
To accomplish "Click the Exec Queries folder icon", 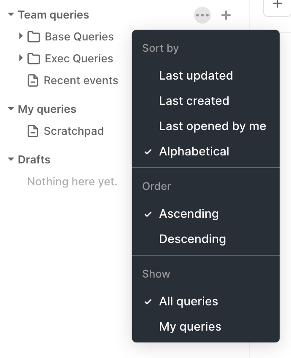I will pos(34,59).
